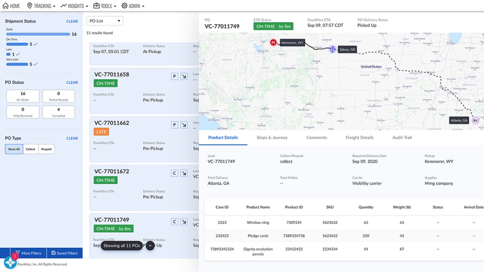Image resolution: width=484 pixels, height=272 pixels.
Task: Open the Freight Details tab
Action: pos(359,137)
